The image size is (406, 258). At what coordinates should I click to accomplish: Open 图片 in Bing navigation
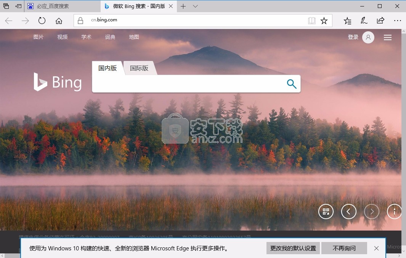click(x=39, y=37)
